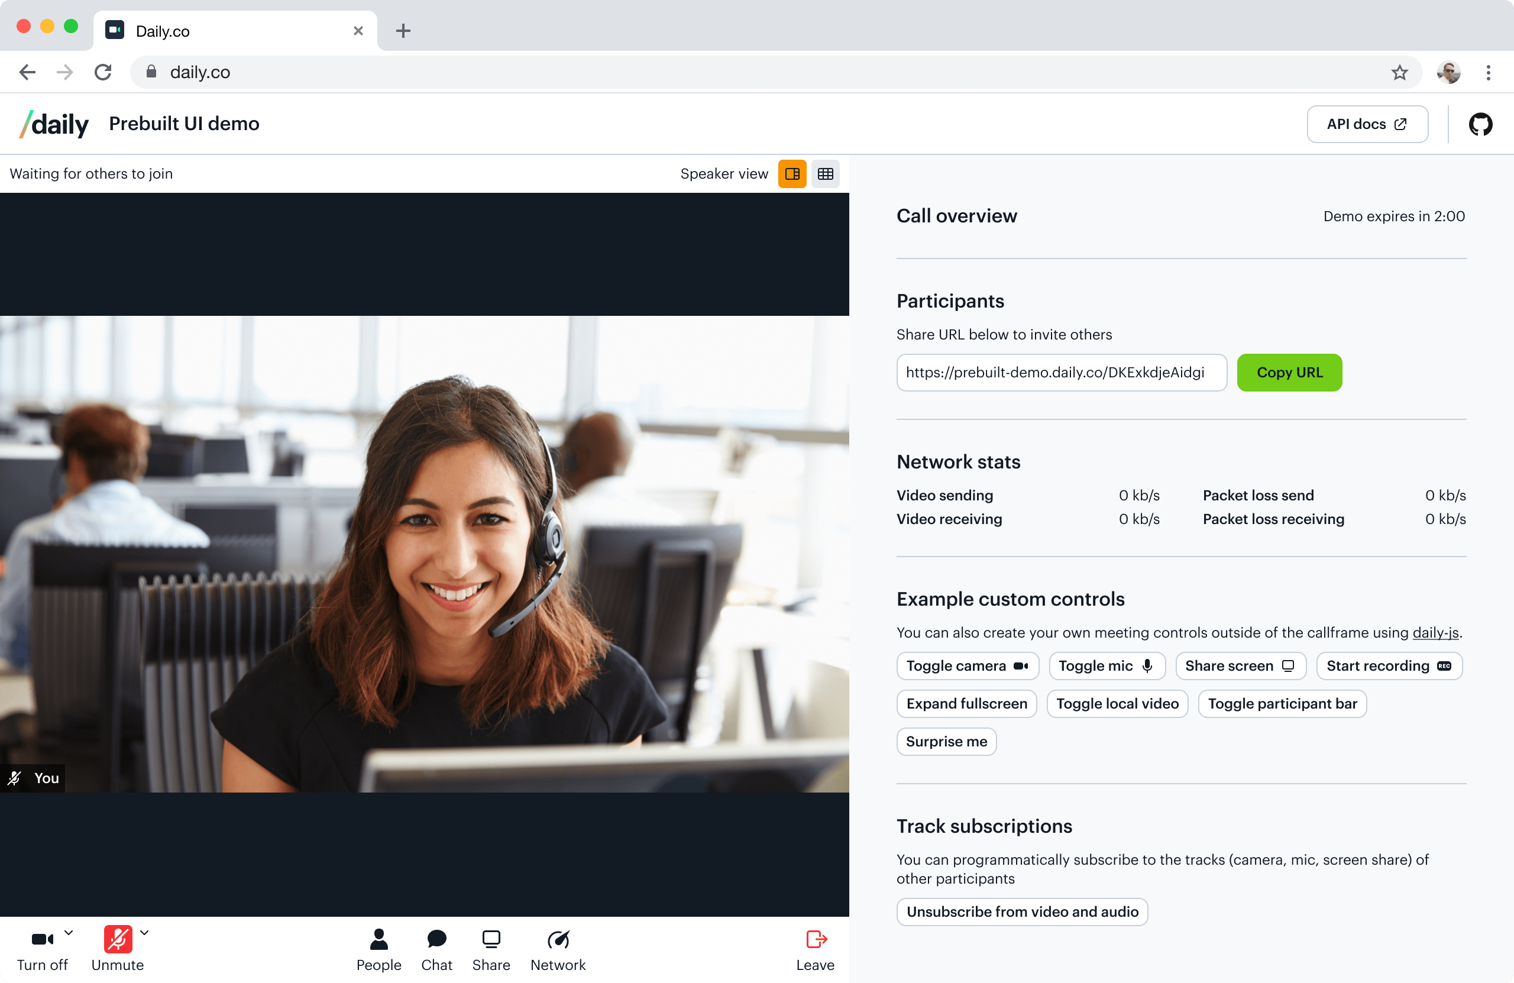Viewport: 1514px width, 983px height.
Task: Click Start recording button
Action: point(1389,665)
